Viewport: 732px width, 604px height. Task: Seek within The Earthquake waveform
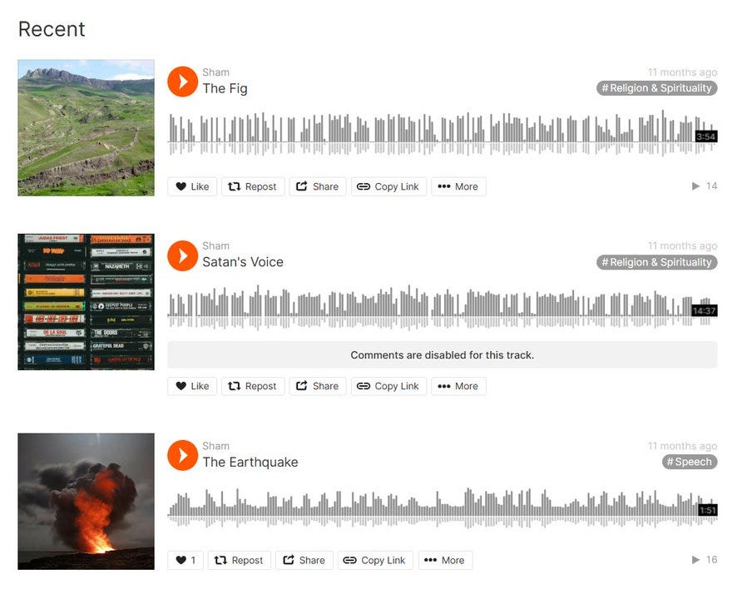442,507
